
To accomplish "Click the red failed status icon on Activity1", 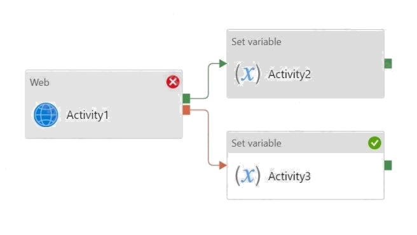I will click(x=173, y=81).
